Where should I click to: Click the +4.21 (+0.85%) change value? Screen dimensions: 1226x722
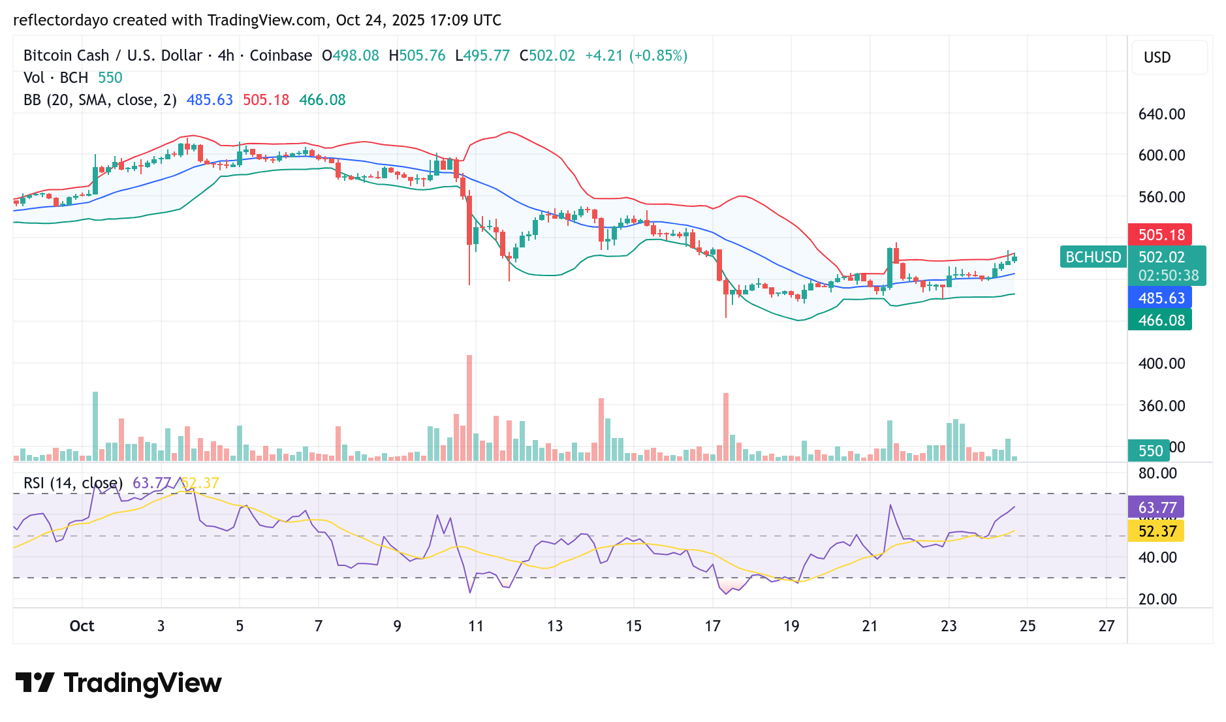tap(636, 55)
